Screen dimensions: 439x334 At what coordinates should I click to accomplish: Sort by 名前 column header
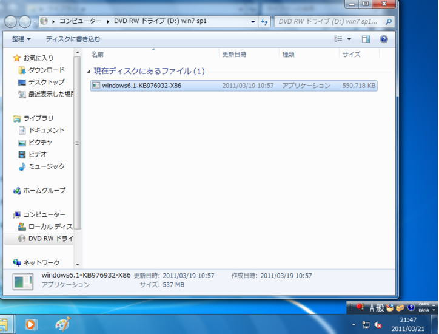click(98, 55)
